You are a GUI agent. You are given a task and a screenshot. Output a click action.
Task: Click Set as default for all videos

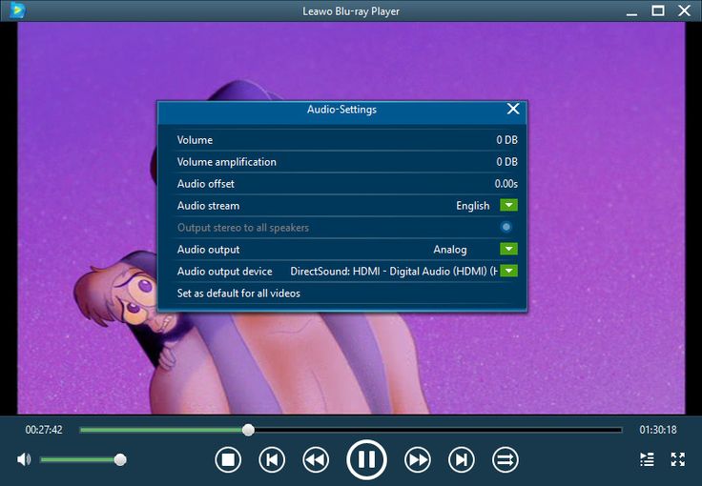click(238, 294)
